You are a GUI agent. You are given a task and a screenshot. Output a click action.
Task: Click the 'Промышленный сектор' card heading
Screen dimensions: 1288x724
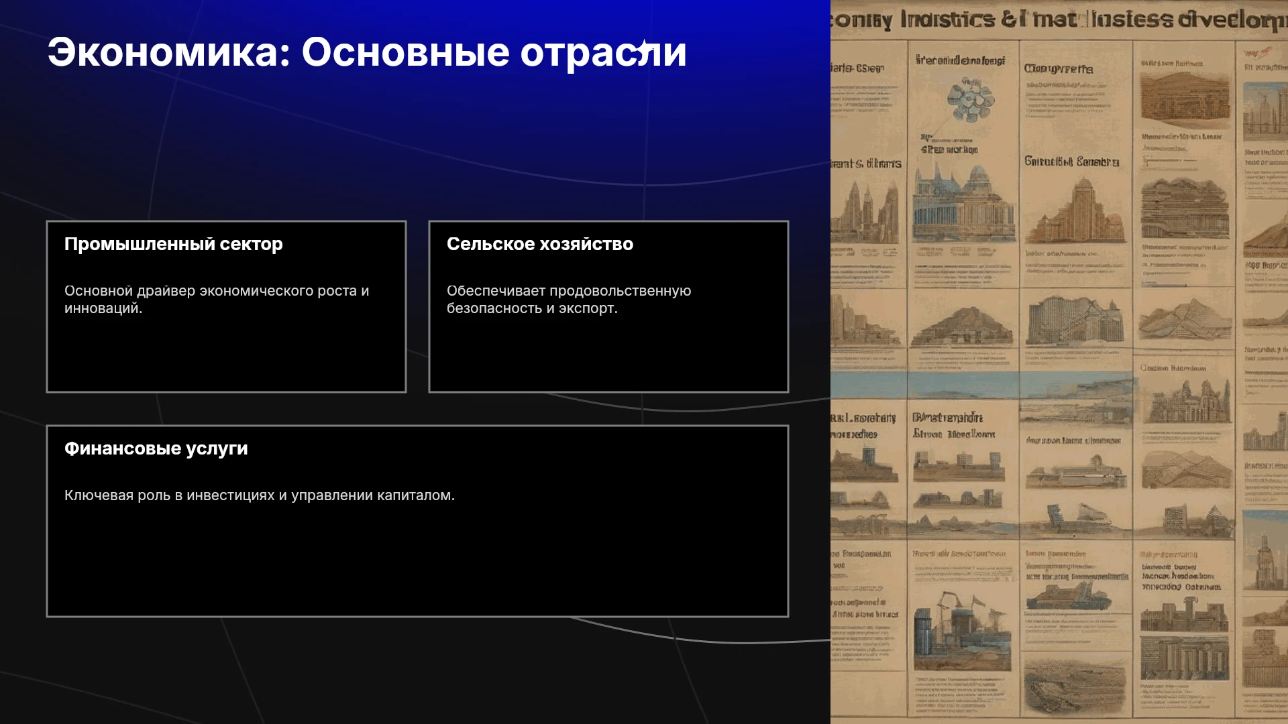(174, 244)
